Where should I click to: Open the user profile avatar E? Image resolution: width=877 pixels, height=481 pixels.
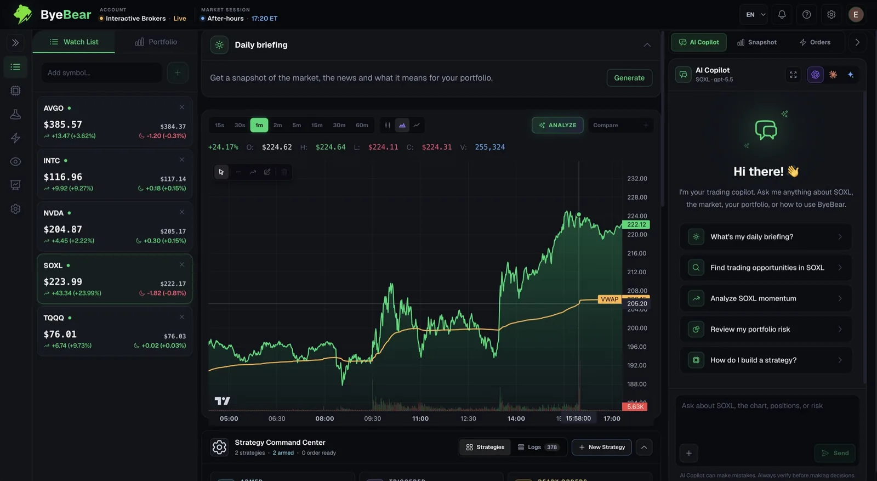point(856,15)
